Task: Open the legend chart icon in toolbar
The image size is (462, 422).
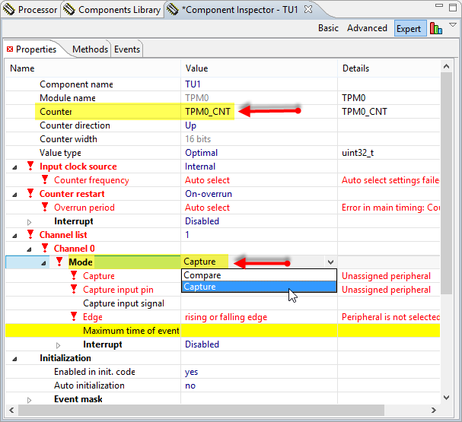Action: click(436, 28)
